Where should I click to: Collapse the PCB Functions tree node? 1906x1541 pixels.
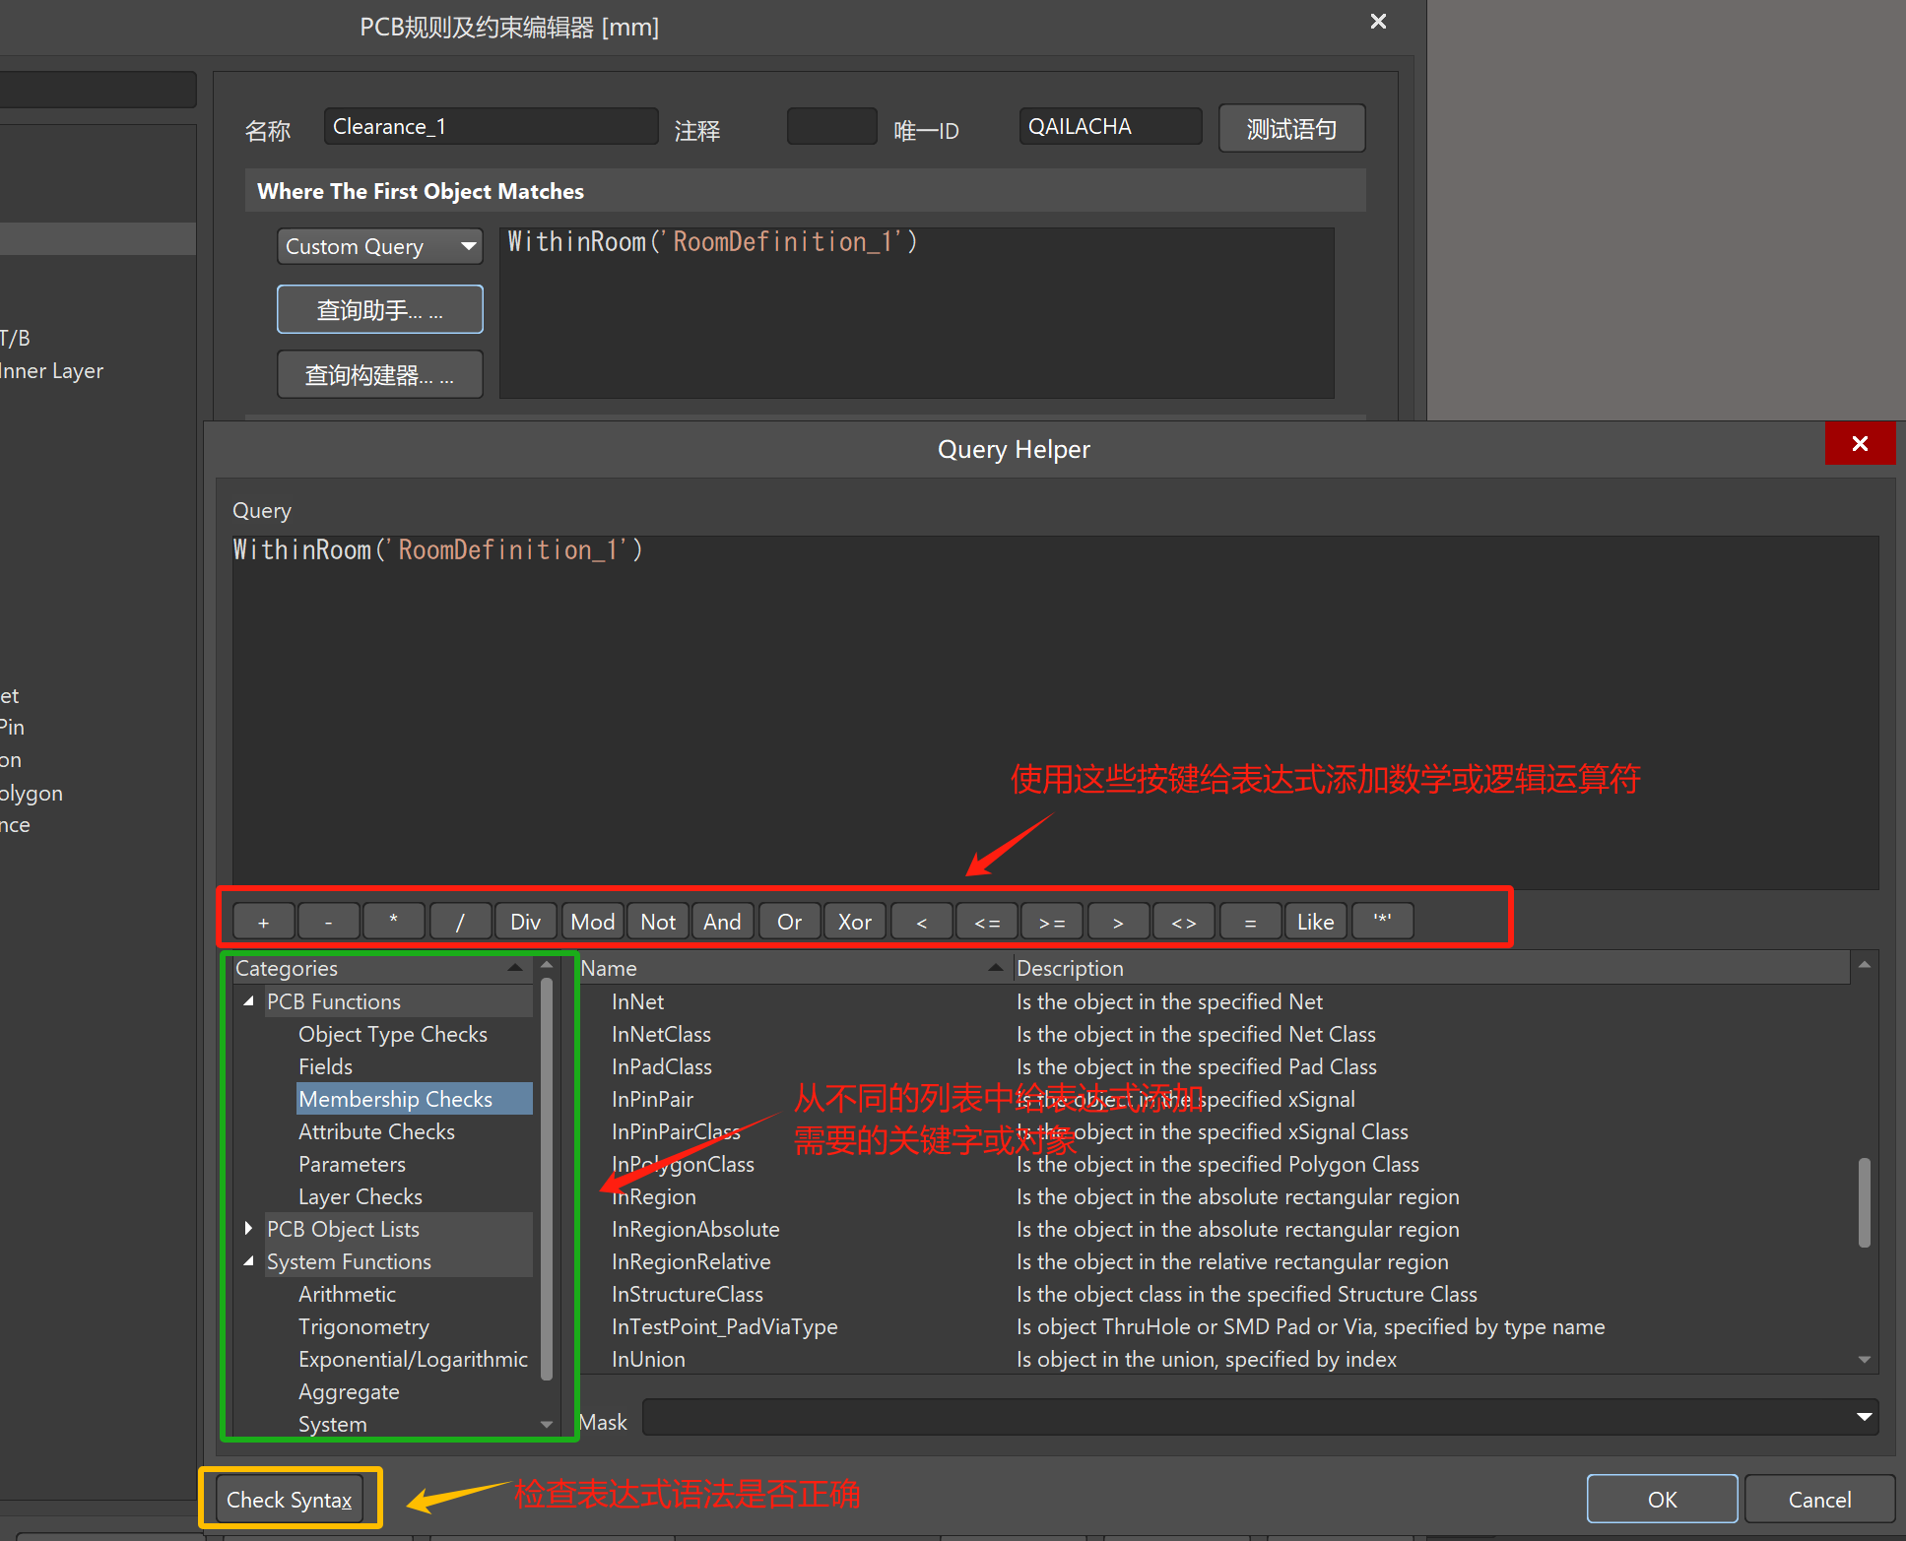(x=248, y=1001)
